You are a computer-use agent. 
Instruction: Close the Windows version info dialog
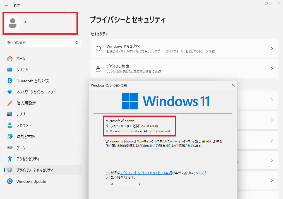[x=233, y=85]
